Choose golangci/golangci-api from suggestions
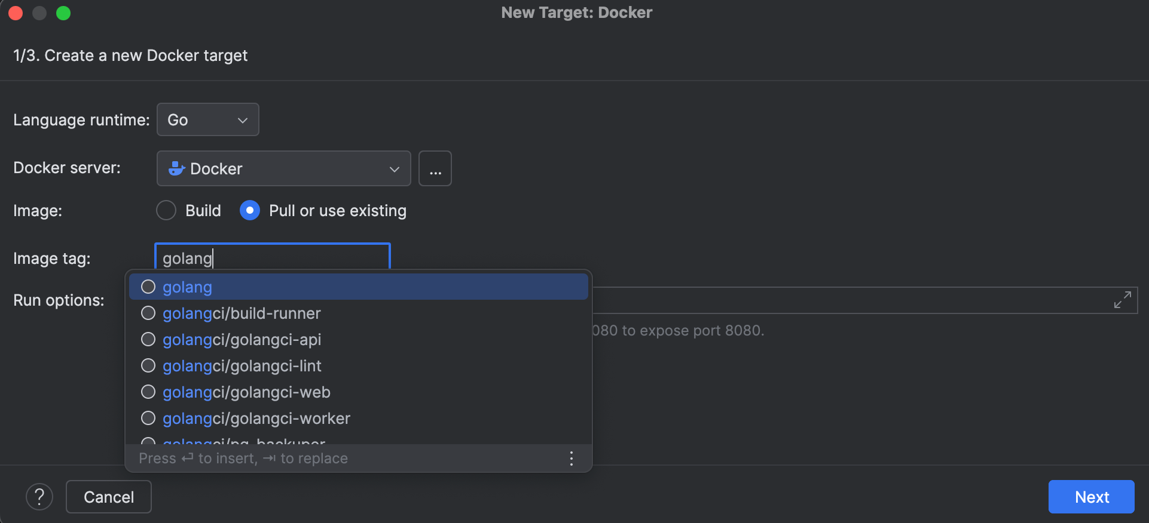Viewport: 1149px width, 523px height. click(242, 340)
